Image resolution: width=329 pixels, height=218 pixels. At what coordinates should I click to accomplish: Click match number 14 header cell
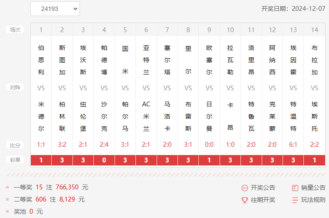(315, 30)
